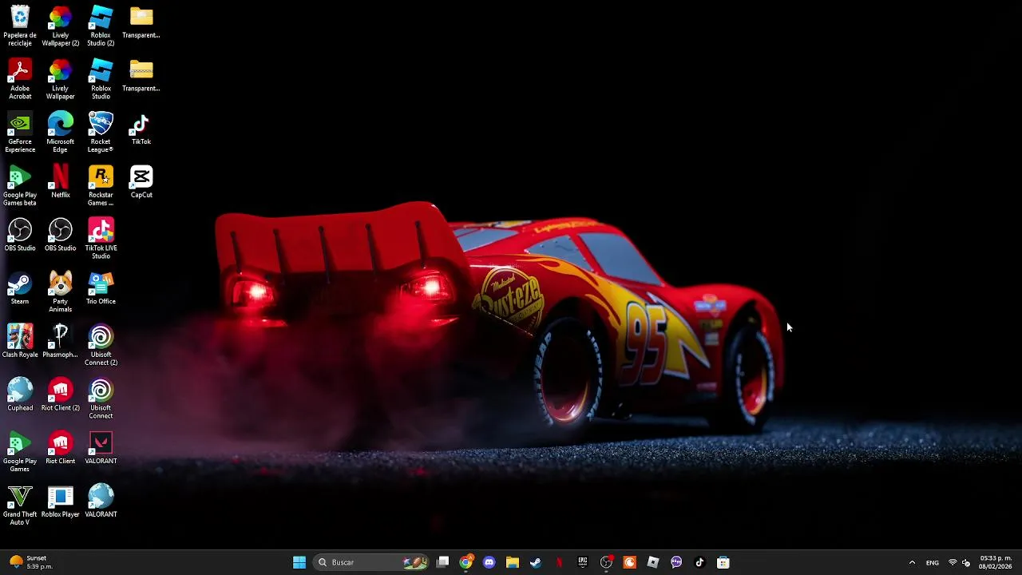Open Google Chrome from the taskbar
This screenshot has height=575, width=1022.
click(x=466, y=562)
